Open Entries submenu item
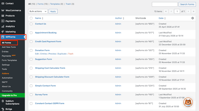Viewport: 199px width, 111px height. (5, 52)
